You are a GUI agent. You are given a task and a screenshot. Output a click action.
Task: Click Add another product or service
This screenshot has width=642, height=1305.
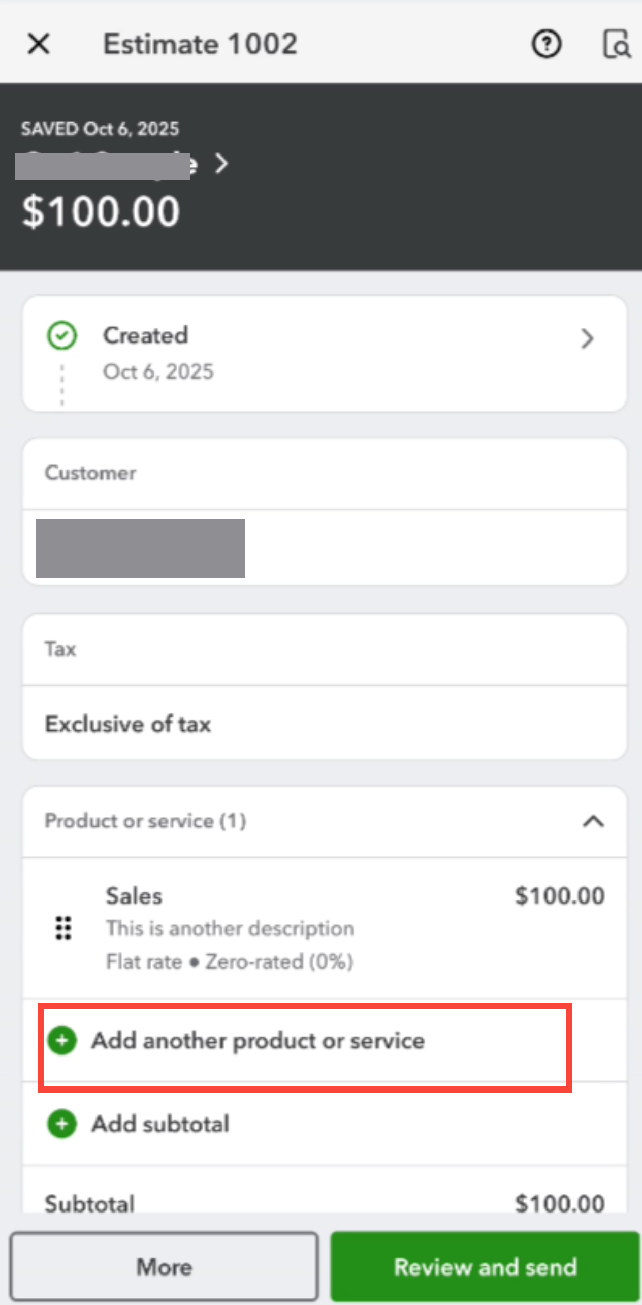(x=258, y=1041)
